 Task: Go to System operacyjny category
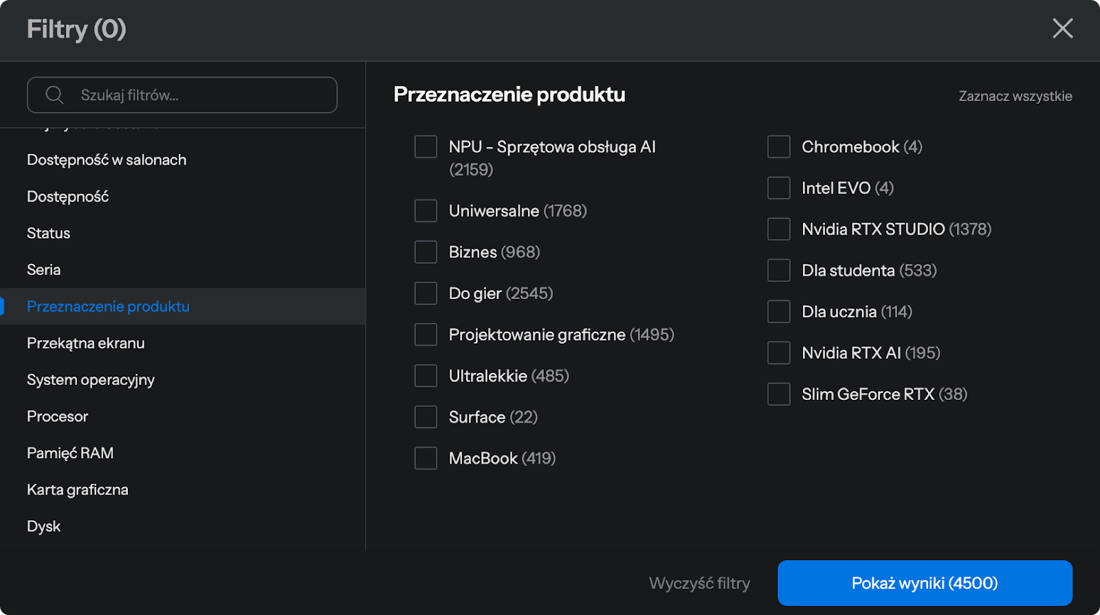(91, 380)
